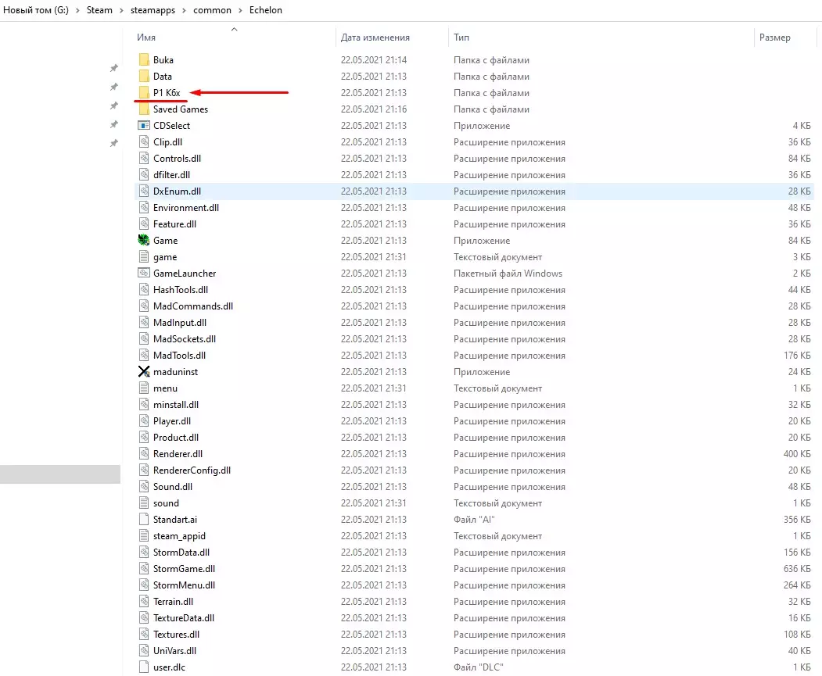This screenshot has height=676, width=822.
Task: Select the sound text document icon
Action: click(144, 503)
